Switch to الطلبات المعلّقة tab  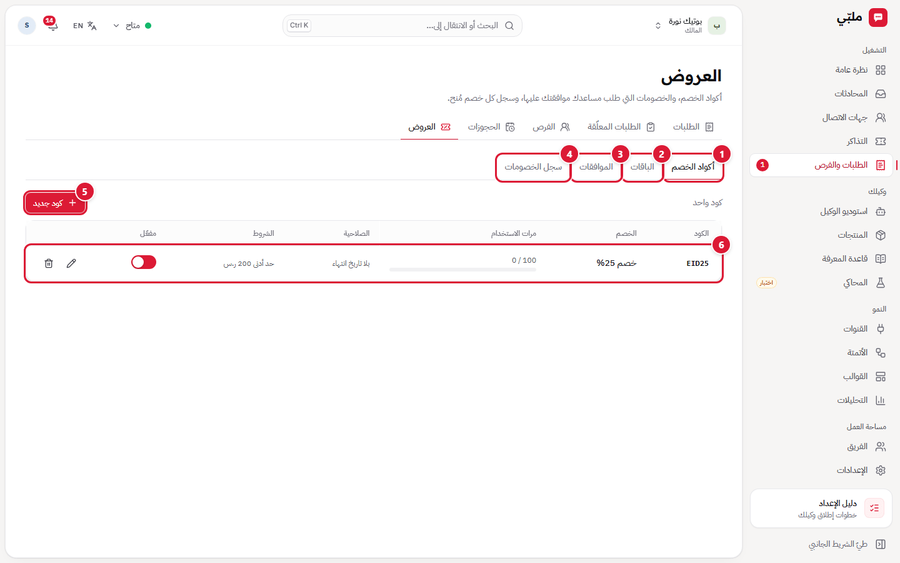click(621, 127)
